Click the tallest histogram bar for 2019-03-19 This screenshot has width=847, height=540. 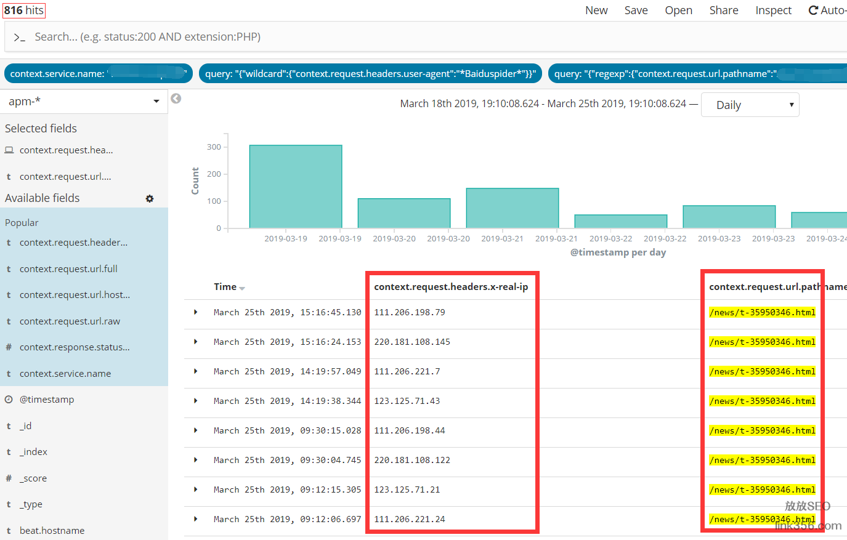pos(296,187)
